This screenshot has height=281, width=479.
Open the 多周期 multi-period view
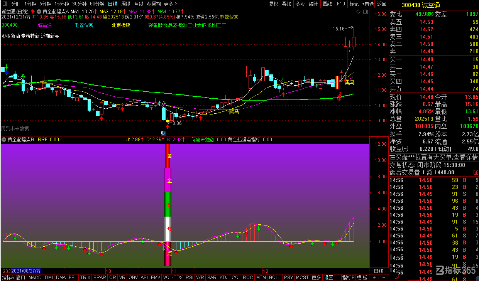click(x=154, y=4)
